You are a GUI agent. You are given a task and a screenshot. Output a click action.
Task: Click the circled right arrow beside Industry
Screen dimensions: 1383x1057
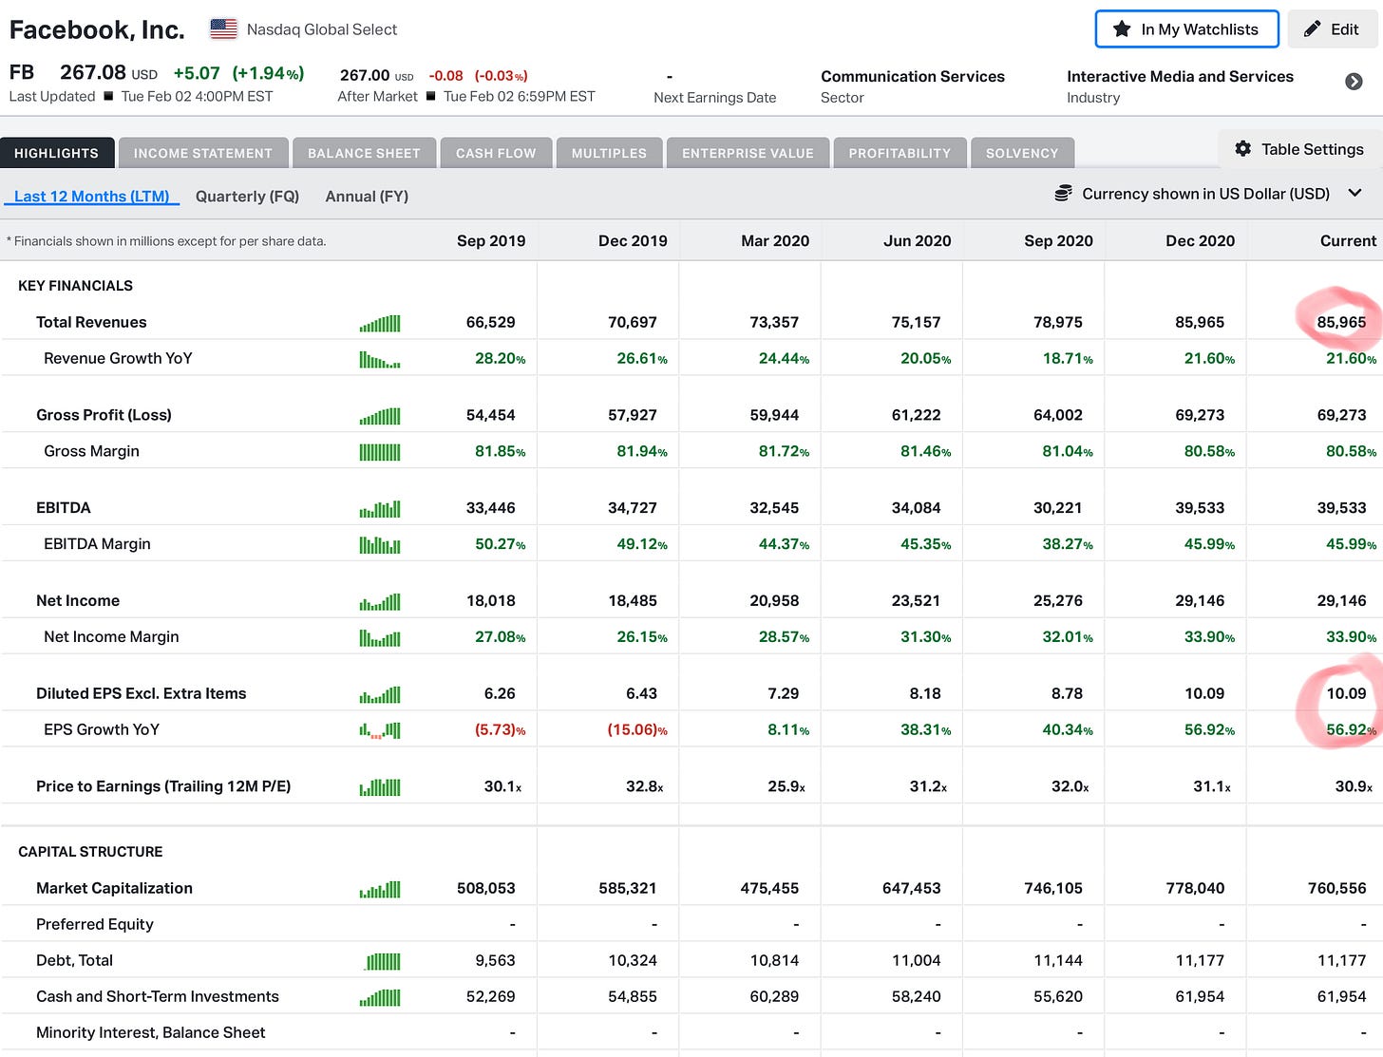(1355, 82)
